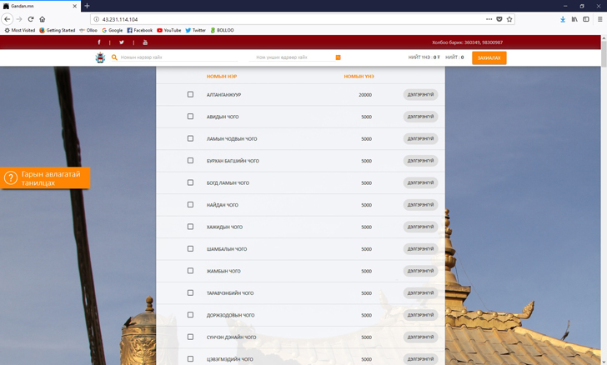Open the site's YouTube icon in header
This screenshot has height=365, width=607.
(x=145, y=42)
